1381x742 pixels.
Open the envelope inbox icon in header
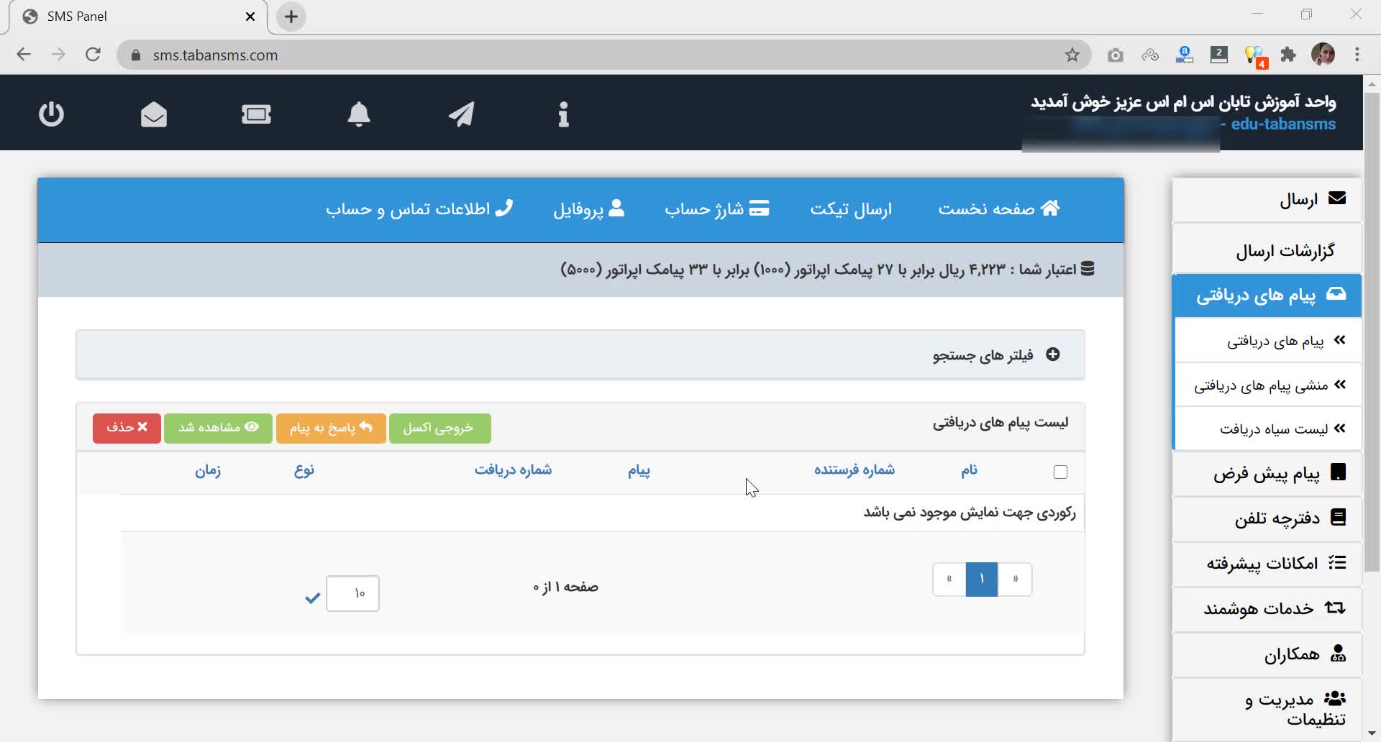click(153, 114)
